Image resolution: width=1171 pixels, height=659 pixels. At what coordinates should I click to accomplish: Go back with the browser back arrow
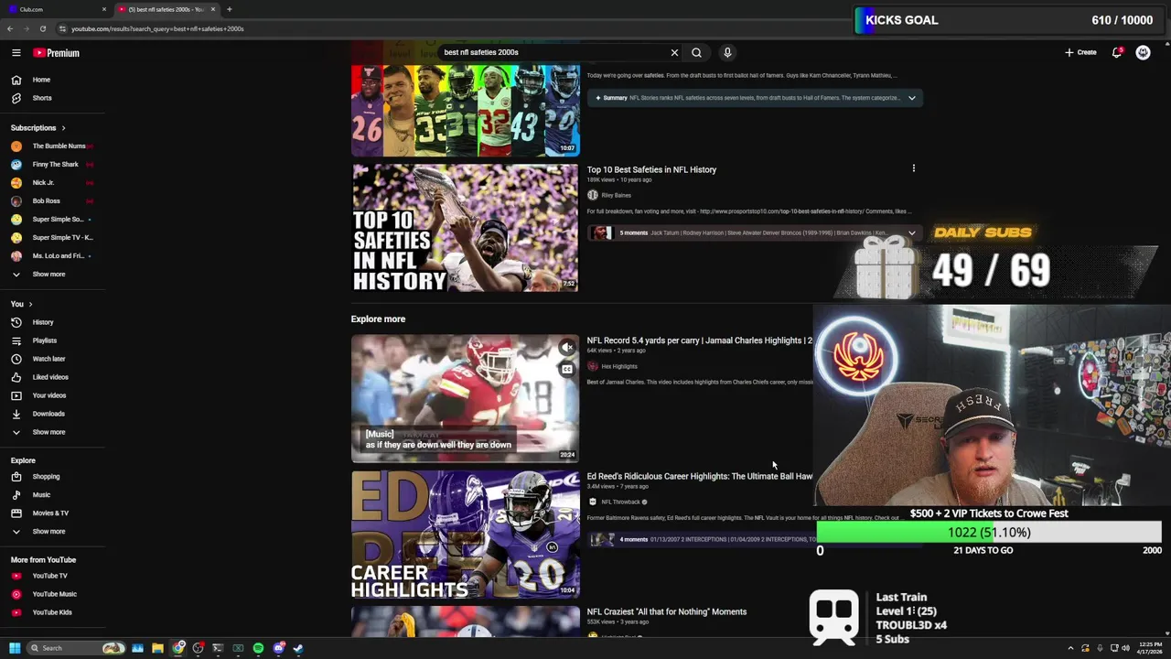click(10, 28)
